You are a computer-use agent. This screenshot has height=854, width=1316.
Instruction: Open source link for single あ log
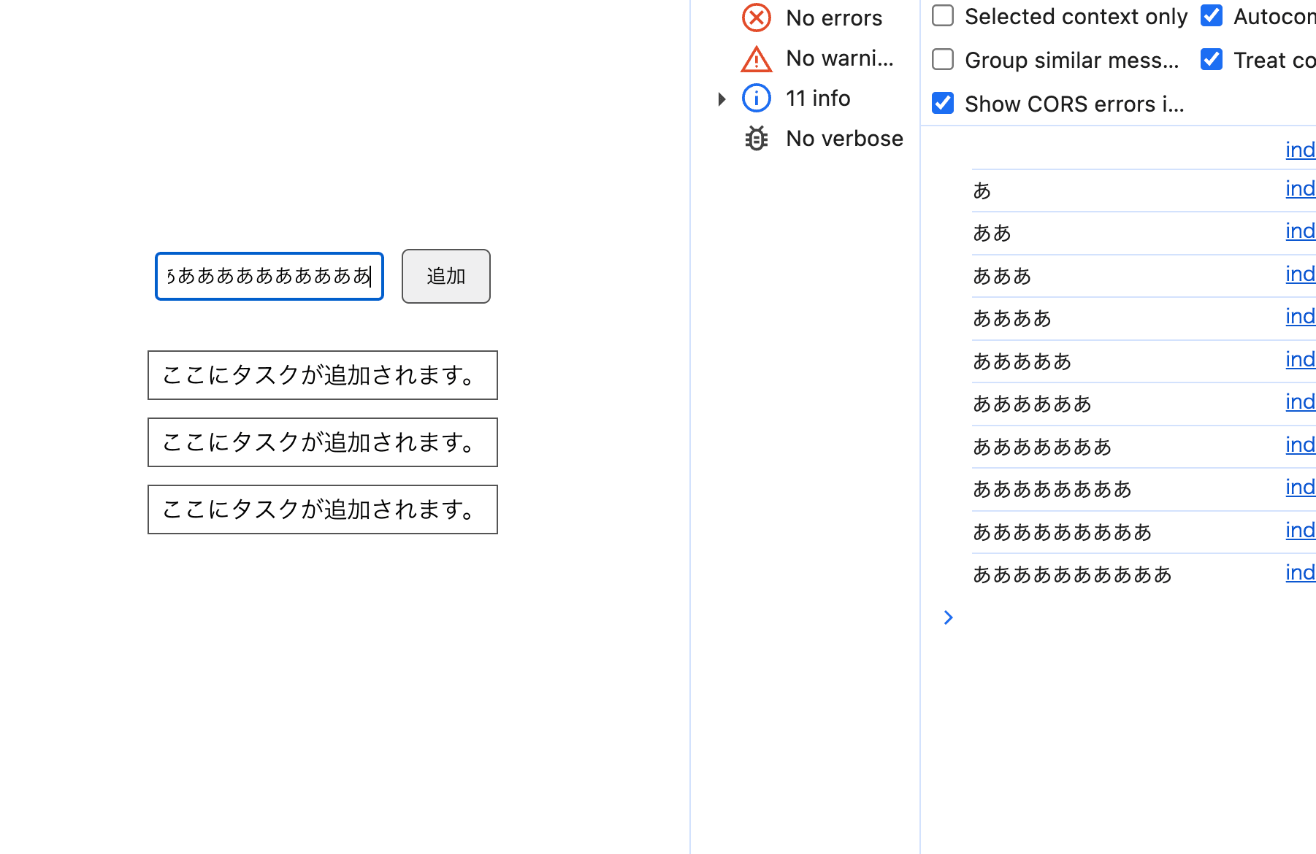tap(1300, 189)
